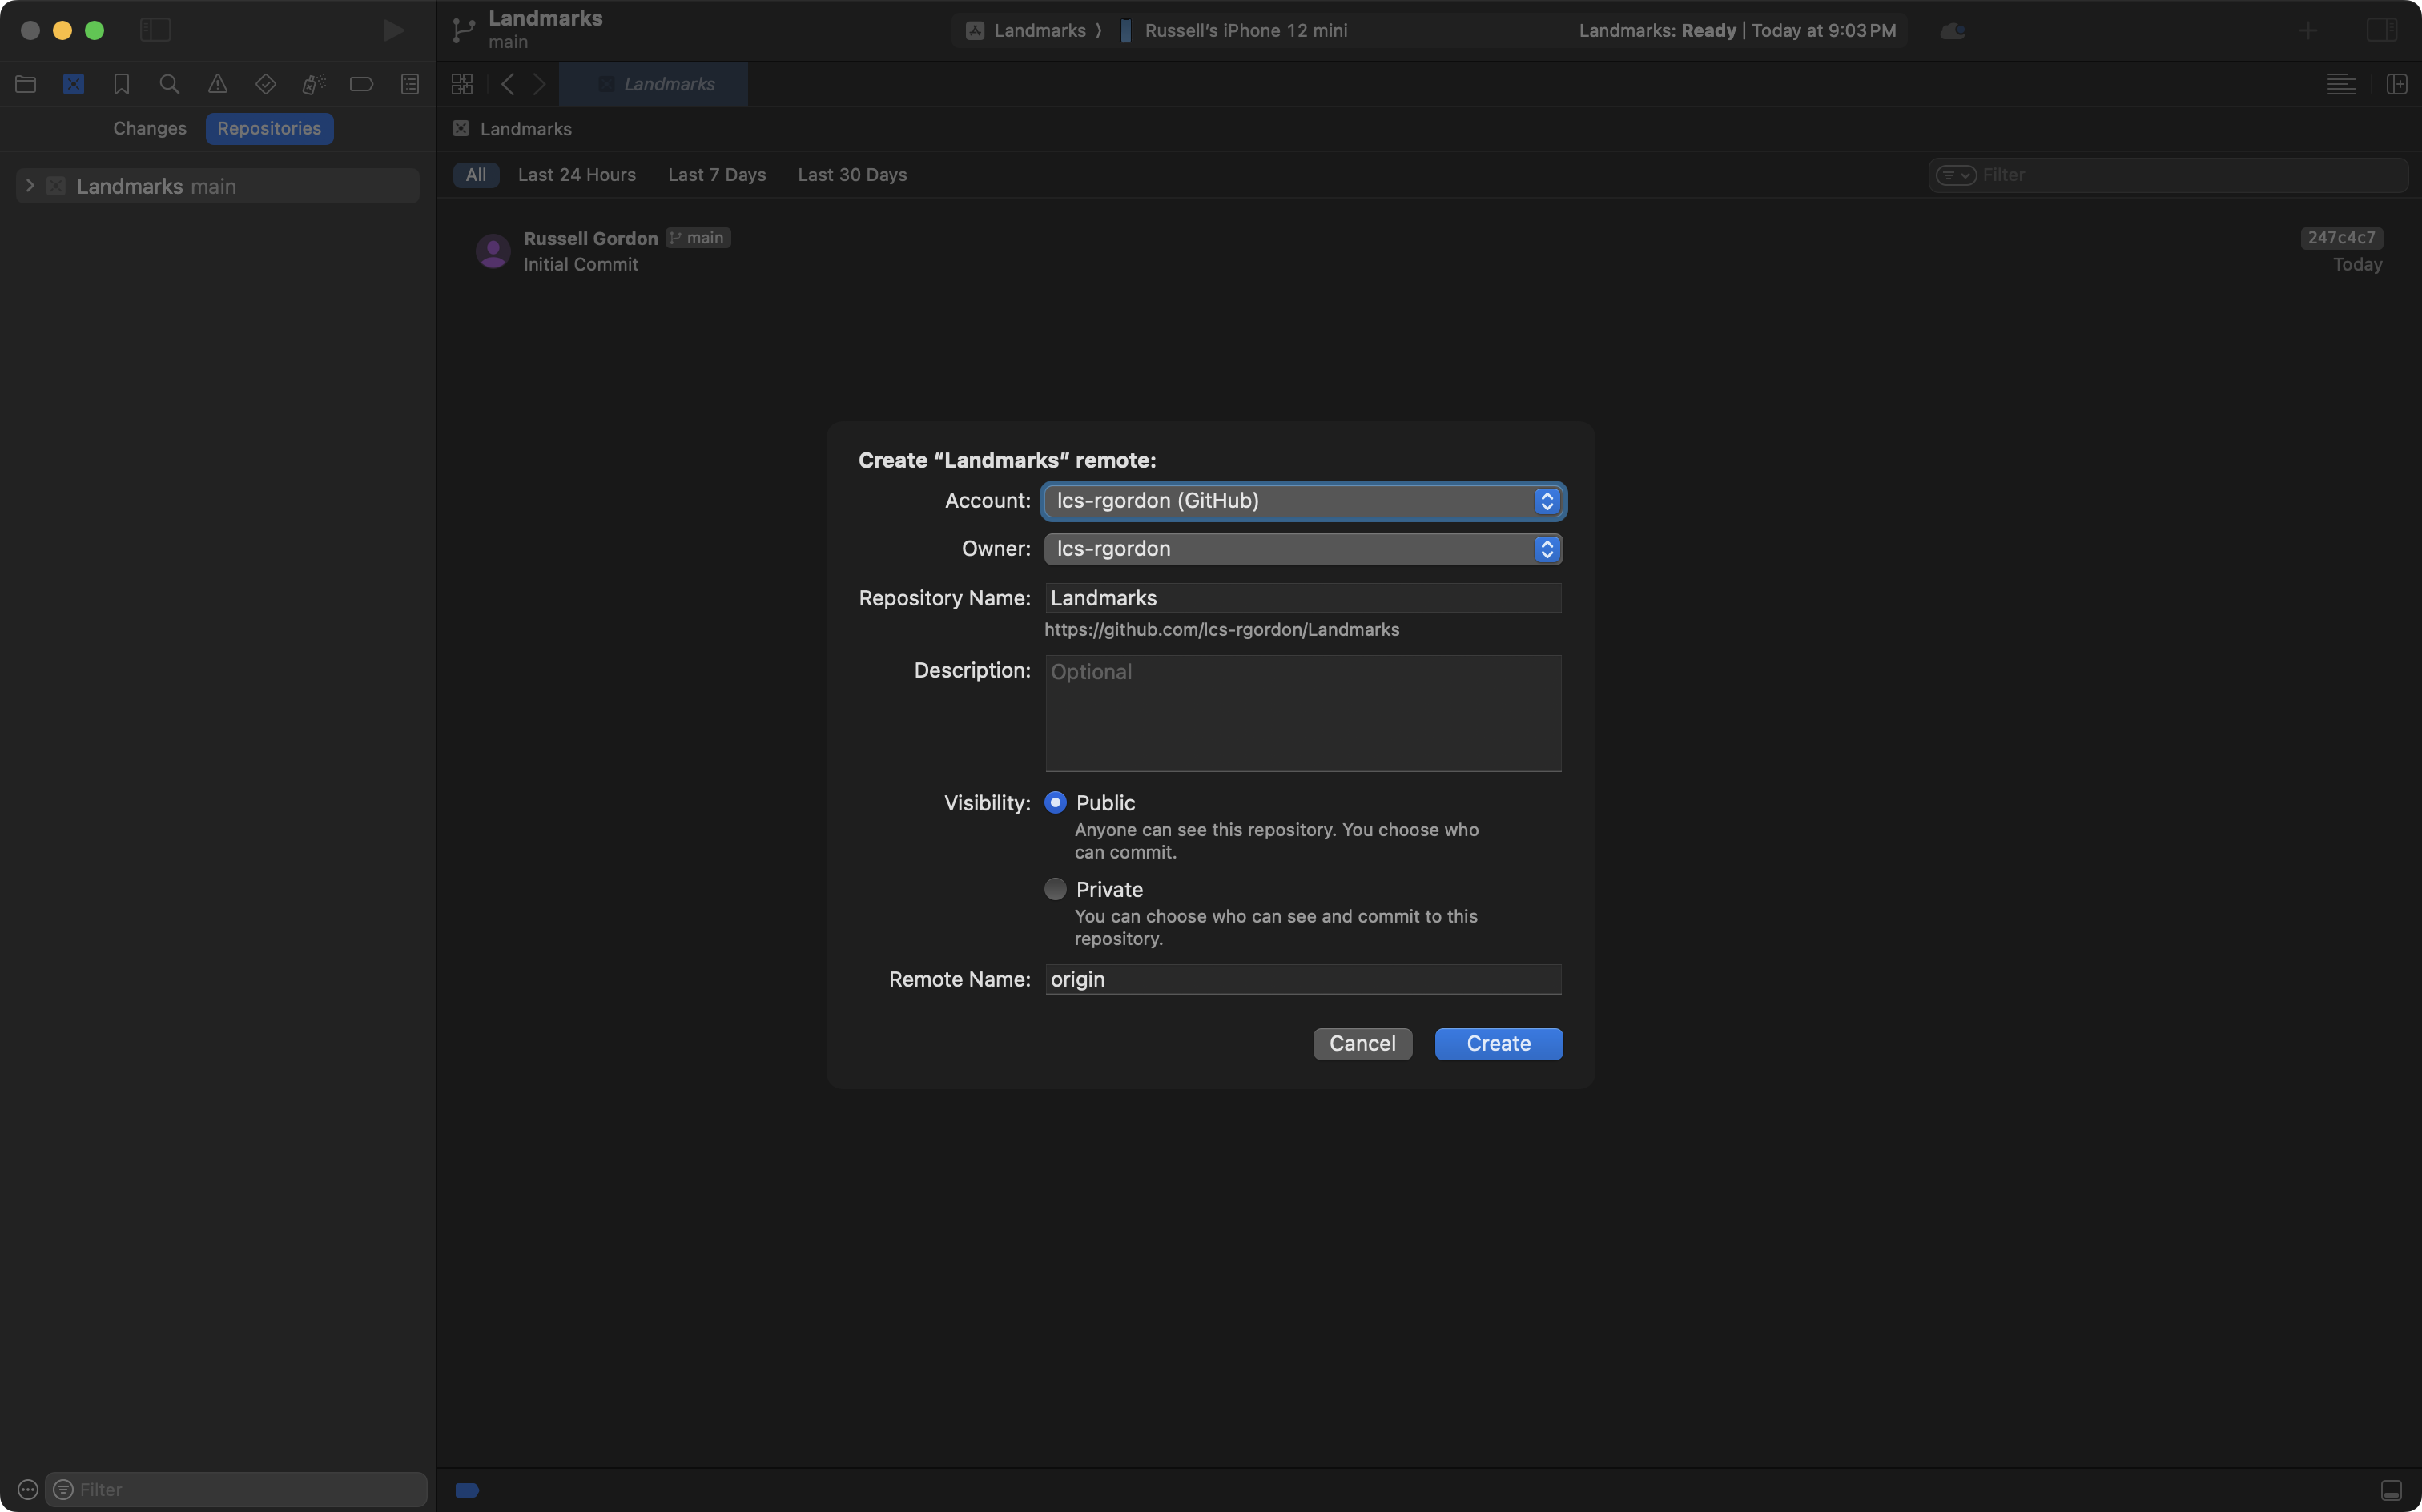Screen dimensions: 2422x1512
Task: Filter commits by Last 7 Days
Action: [x=716, y=175]
